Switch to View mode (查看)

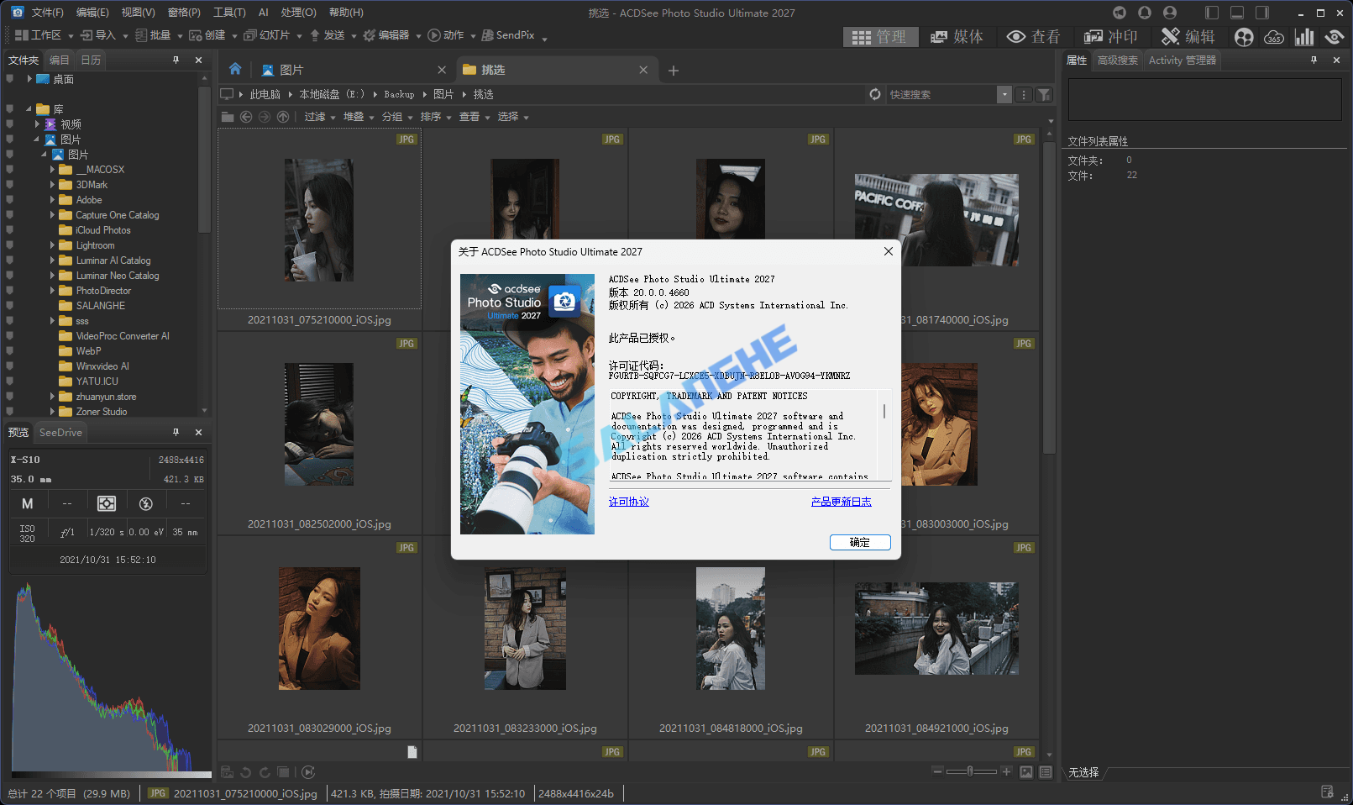tap(1033, 37)
